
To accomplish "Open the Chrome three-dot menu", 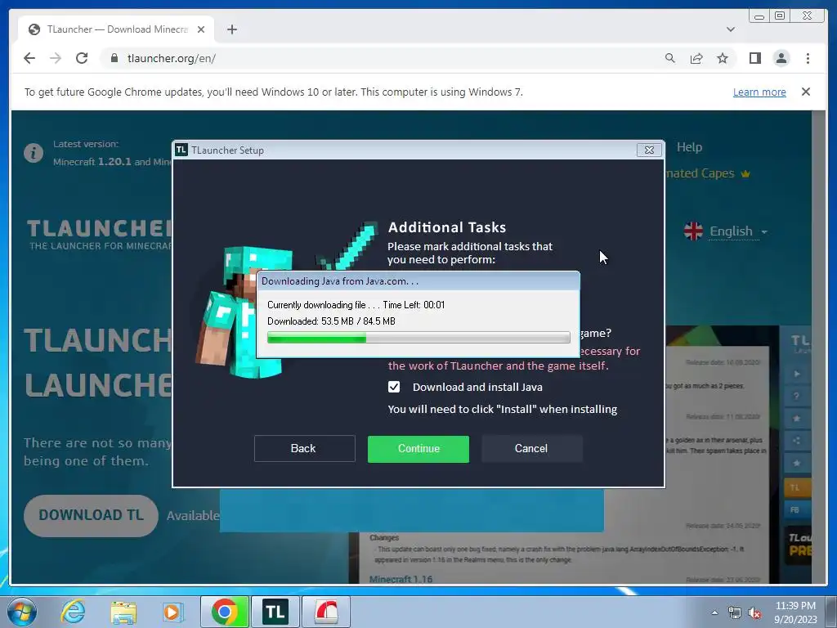I will [808, 58].
